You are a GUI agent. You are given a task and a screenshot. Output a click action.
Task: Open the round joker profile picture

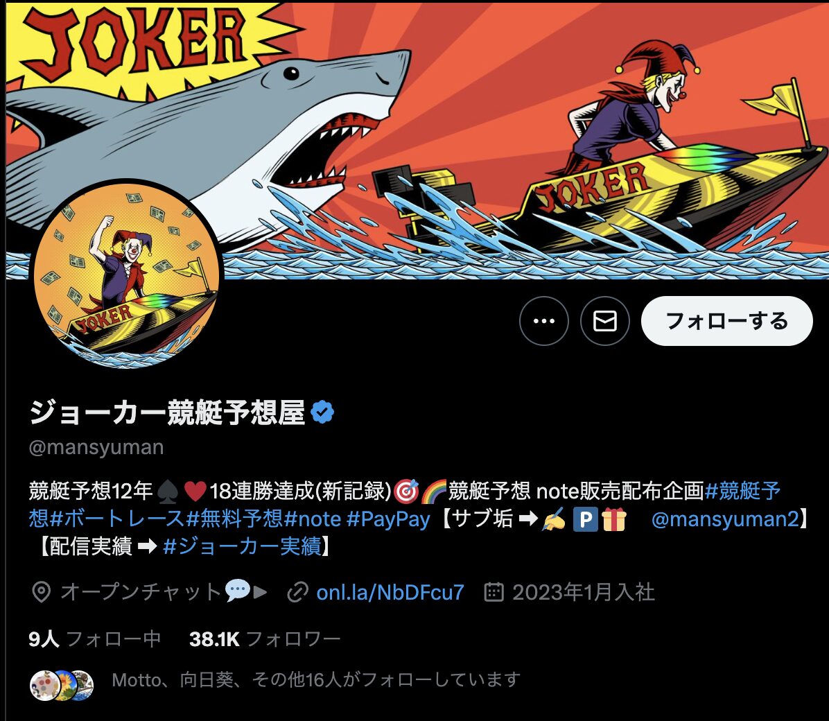[126, 275]
